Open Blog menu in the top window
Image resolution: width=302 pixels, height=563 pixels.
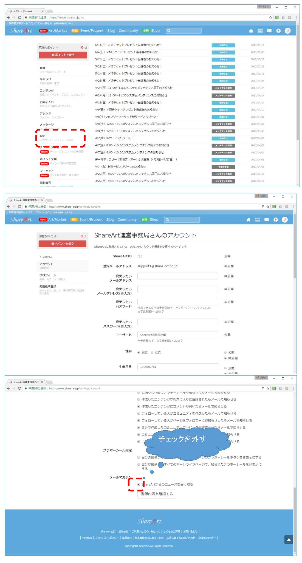tap(111, 31)
